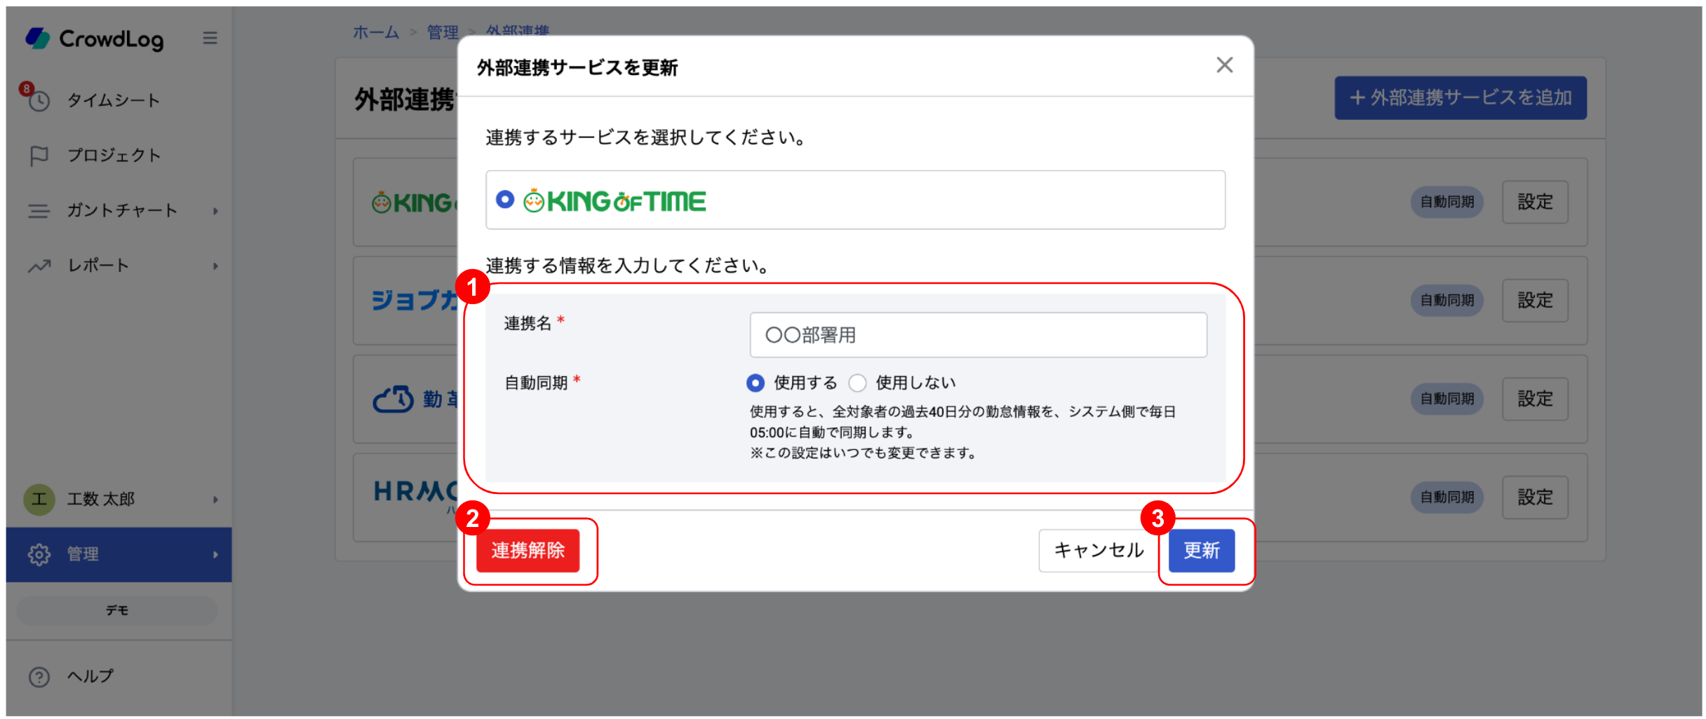
Task: Open 管理 in the sidebar
Action: point(119,554)
